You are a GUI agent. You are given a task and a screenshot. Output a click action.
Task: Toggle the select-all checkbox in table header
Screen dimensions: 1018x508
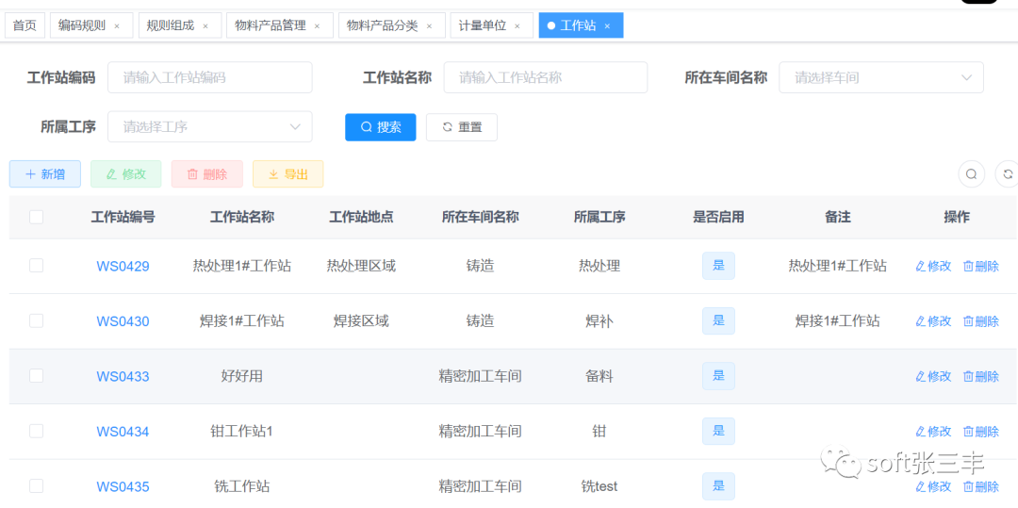tap(37, 217)
